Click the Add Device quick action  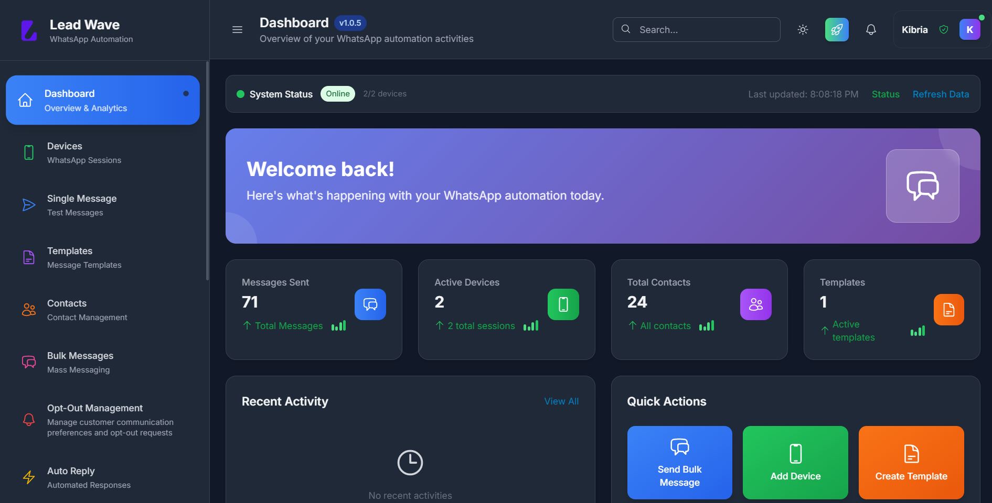(795, 462)
